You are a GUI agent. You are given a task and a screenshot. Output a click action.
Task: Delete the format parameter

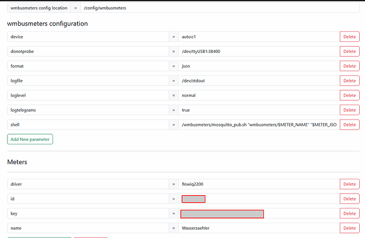click(350, 66)
